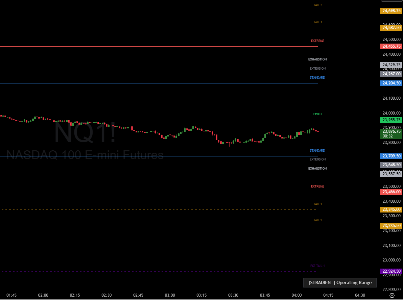Click the red 24,455.75 price tag

pyautogui.click(x=391, y=46)
